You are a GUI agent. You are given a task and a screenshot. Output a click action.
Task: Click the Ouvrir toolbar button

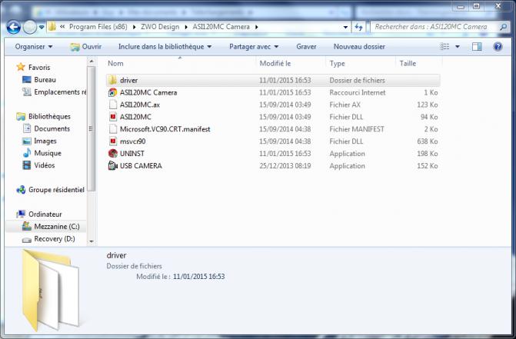(86, 47)
